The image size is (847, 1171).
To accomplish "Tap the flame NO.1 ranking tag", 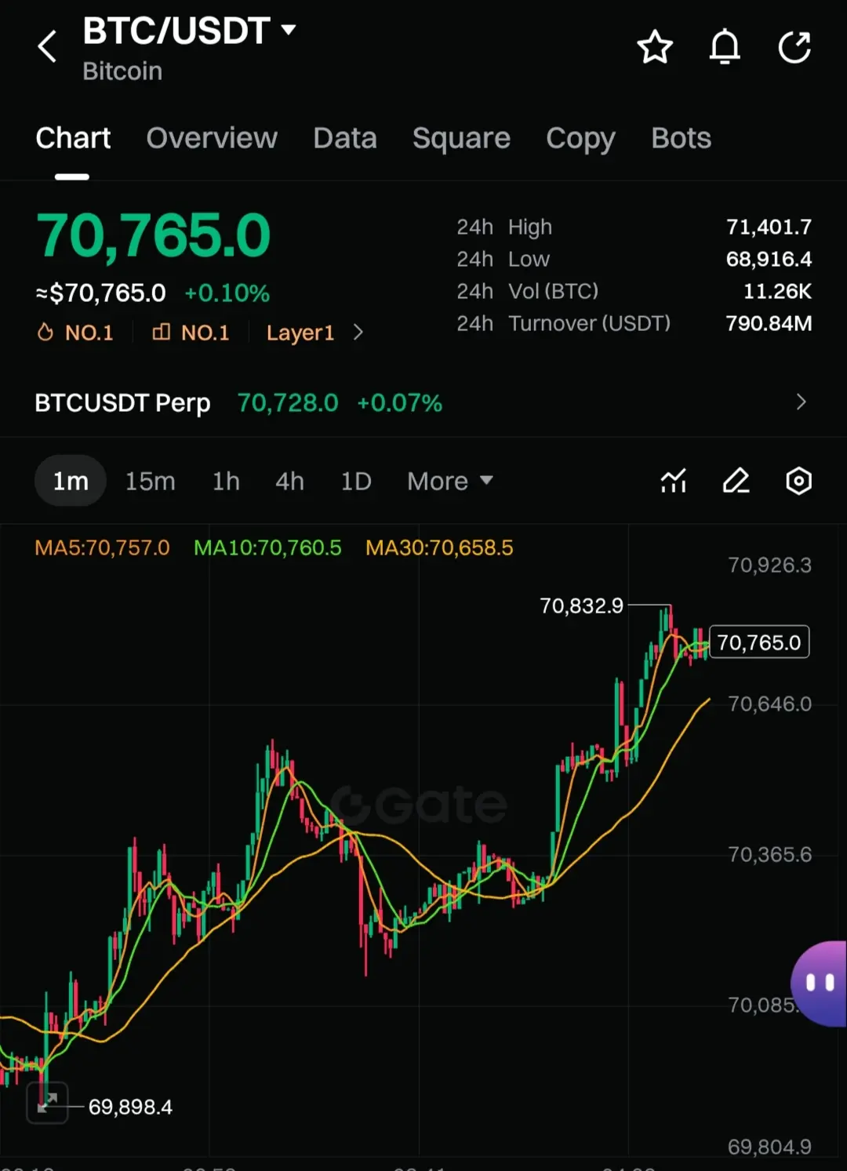I will coord(75,333).
